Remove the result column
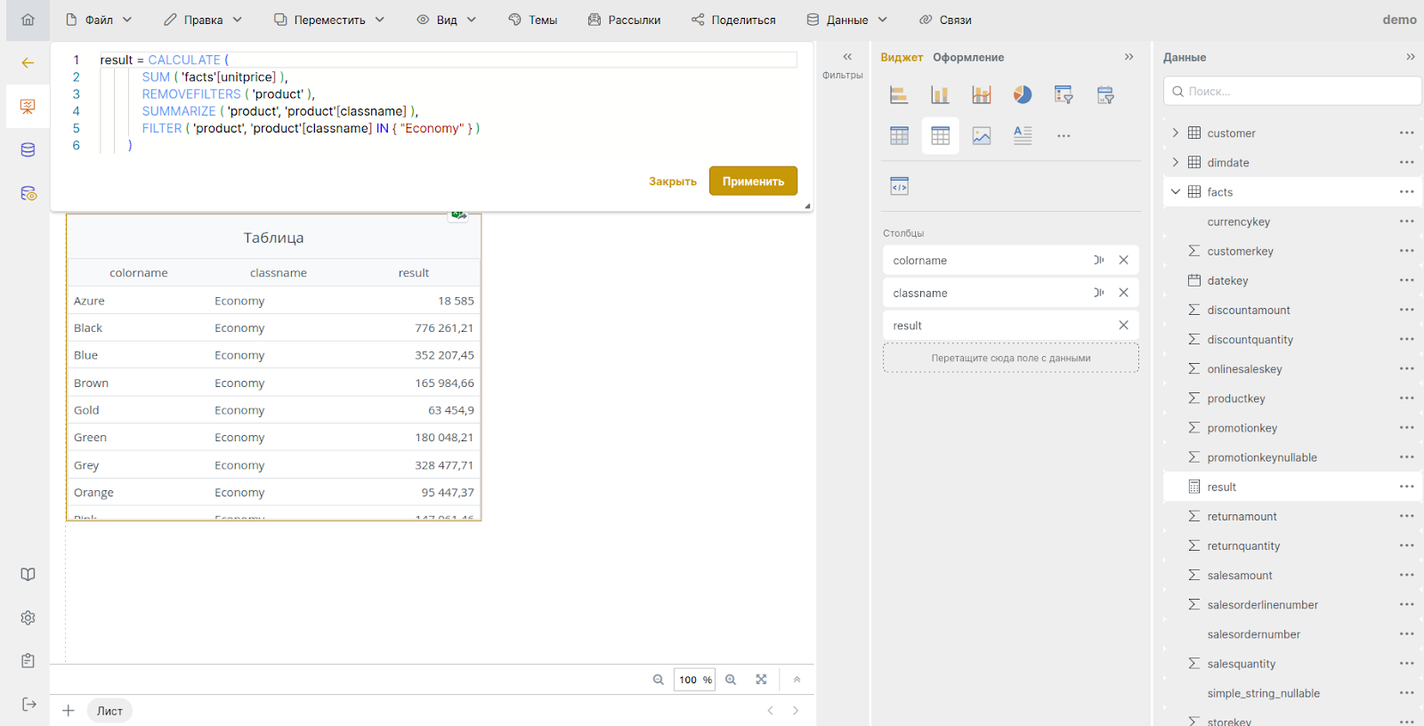Image resolution: width=1424 pixels, height=726 pixels. 1123,326
